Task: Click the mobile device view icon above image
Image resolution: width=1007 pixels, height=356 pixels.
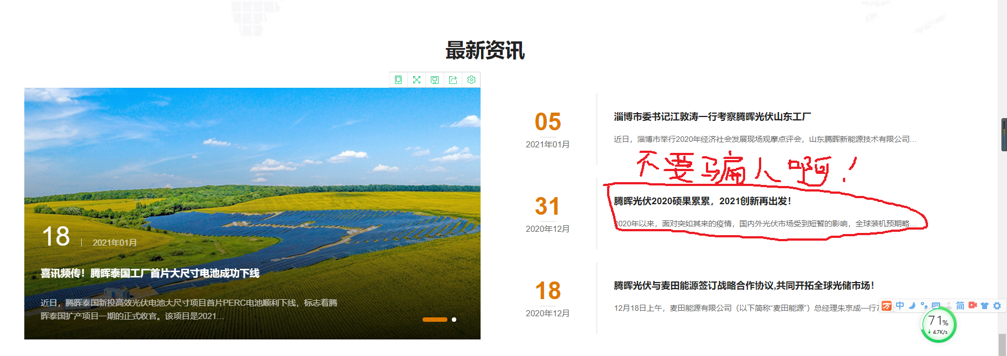Action: pos(398,80)
